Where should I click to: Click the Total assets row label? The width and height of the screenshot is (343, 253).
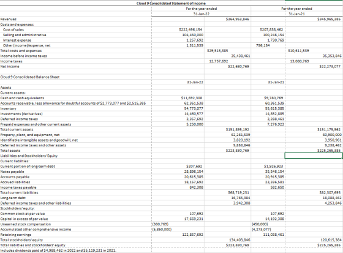(x=10, y=151)
